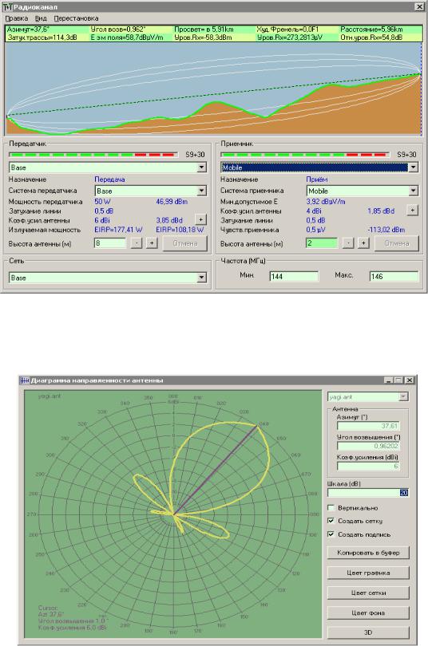Click the Цвет фона button

[368, 613]
